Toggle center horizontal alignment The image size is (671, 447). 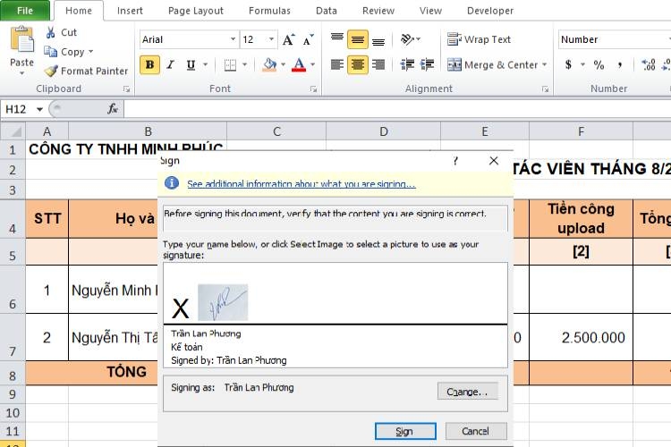358,65
